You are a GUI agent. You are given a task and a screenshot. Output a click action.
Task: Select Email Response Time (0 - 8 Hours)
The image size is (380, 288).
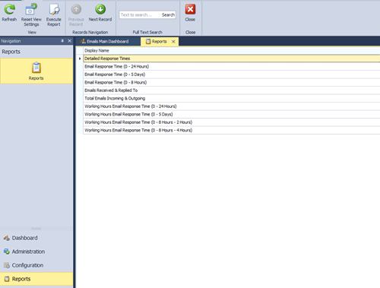231,83
